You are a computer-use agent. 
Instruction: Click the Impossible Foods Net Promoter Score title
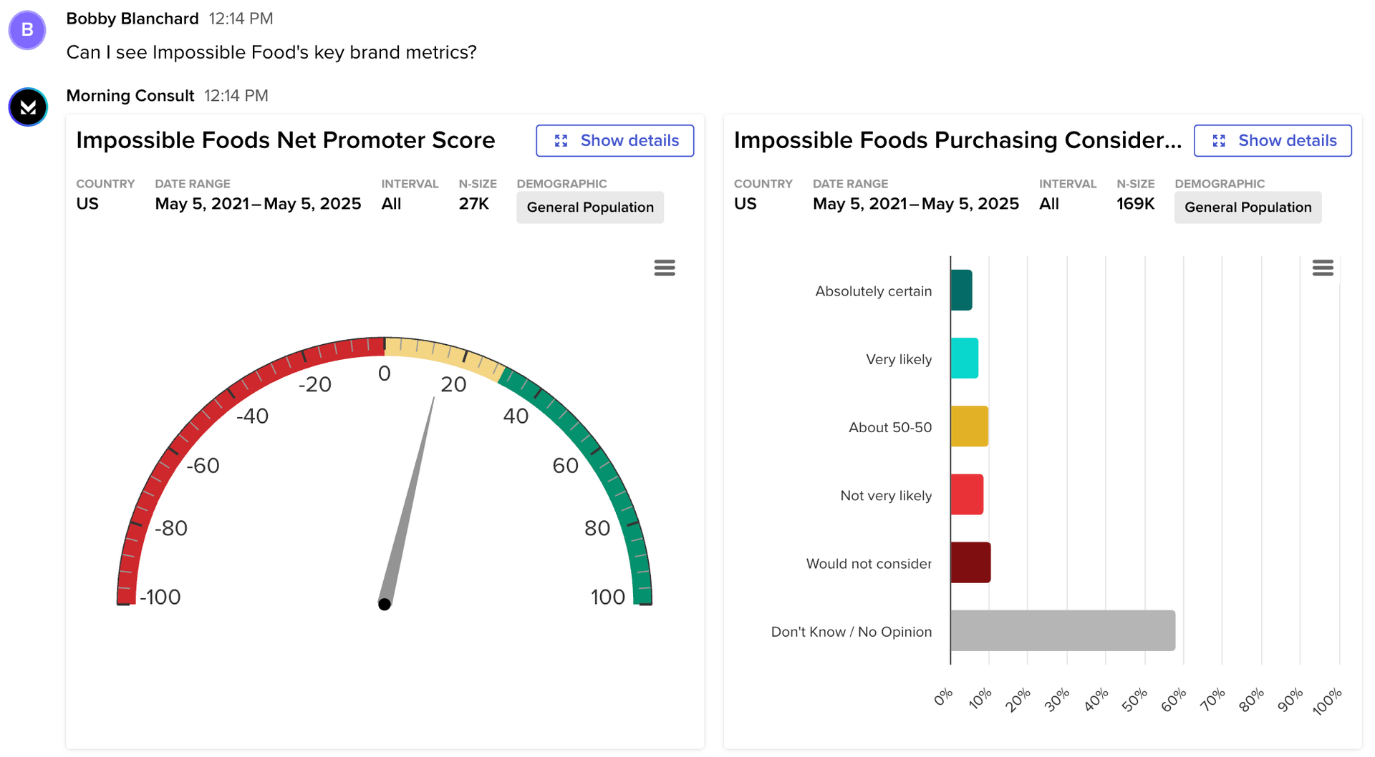pyautogui.click(x=285, y=140)
